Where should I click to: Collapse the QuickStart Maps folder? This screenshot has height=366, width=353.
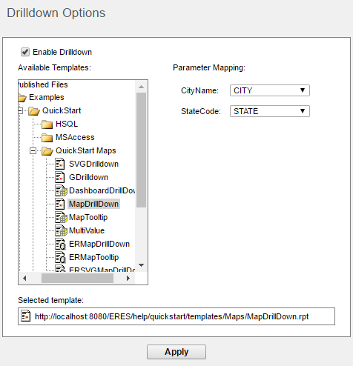[33, 150]
